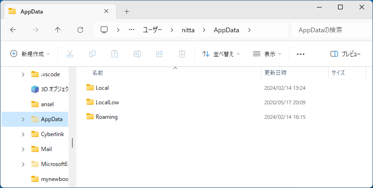Open the 新規作成 dropdown
The image size is (373, 188).
point(30,54)
